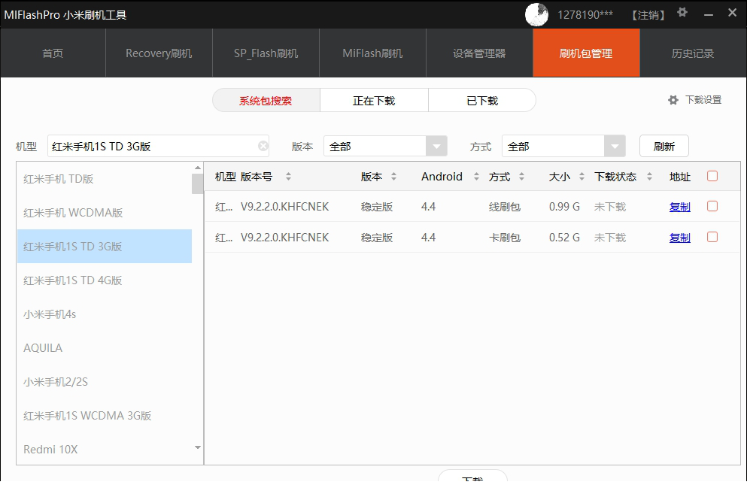
Task: Select 红米手机1S WCDMA 3G版 in list
Action: (105, 415)
